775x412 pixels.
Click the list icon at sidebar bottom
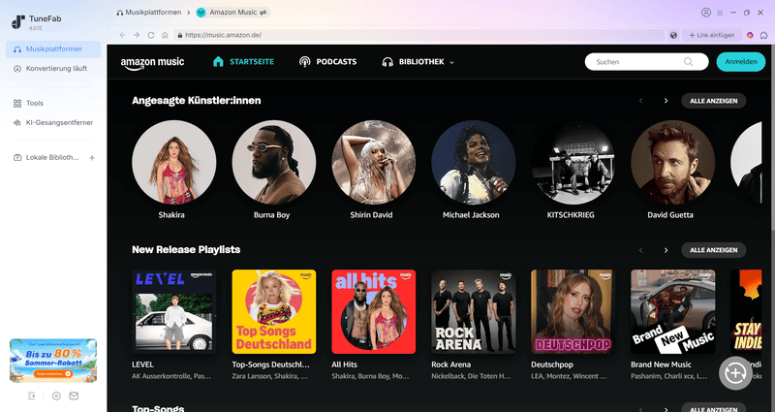(32, 396)
